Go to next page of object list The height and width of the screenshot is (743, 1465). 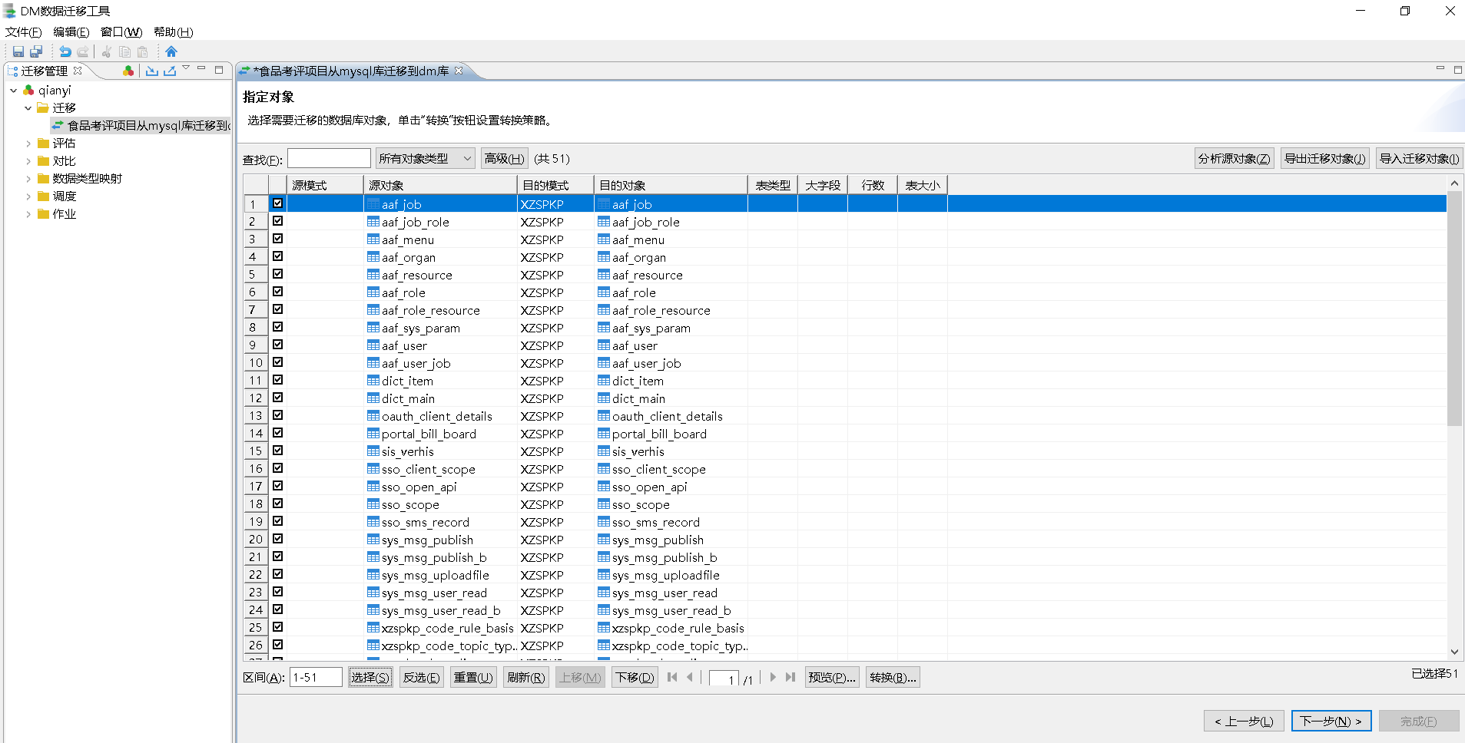[x=773, y=677]
